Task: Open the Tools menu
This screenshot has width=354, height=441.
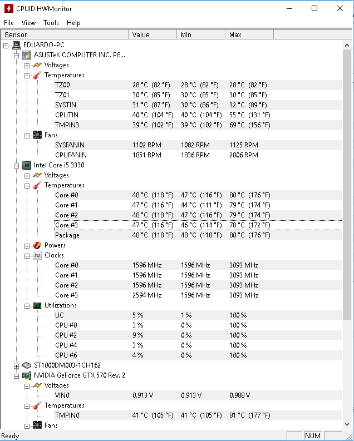Action: (x=51, y=23)
